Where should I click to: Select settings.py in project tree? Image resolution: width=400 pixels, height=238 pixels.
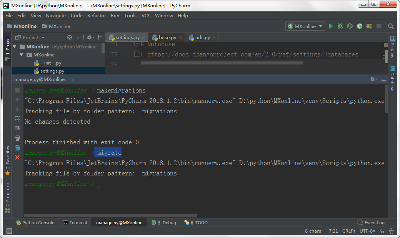tap(58, 71)
